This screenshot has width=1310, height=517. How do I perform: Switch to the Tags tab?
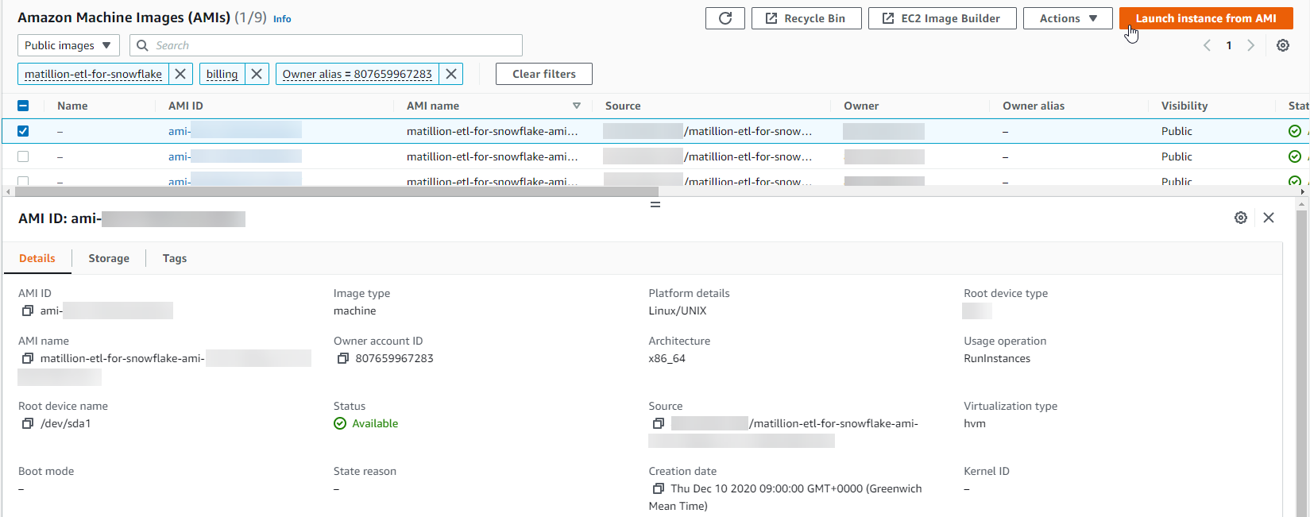175,258
